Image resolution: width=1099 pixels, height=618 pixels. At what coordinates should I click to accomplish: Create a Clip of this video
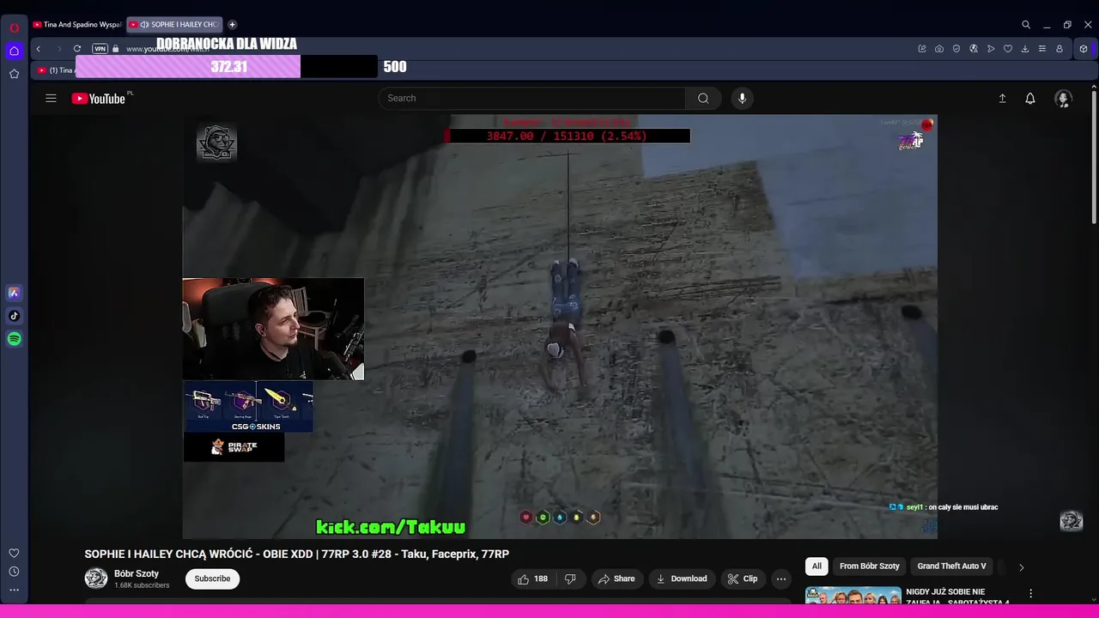click(x=743, y=579)
